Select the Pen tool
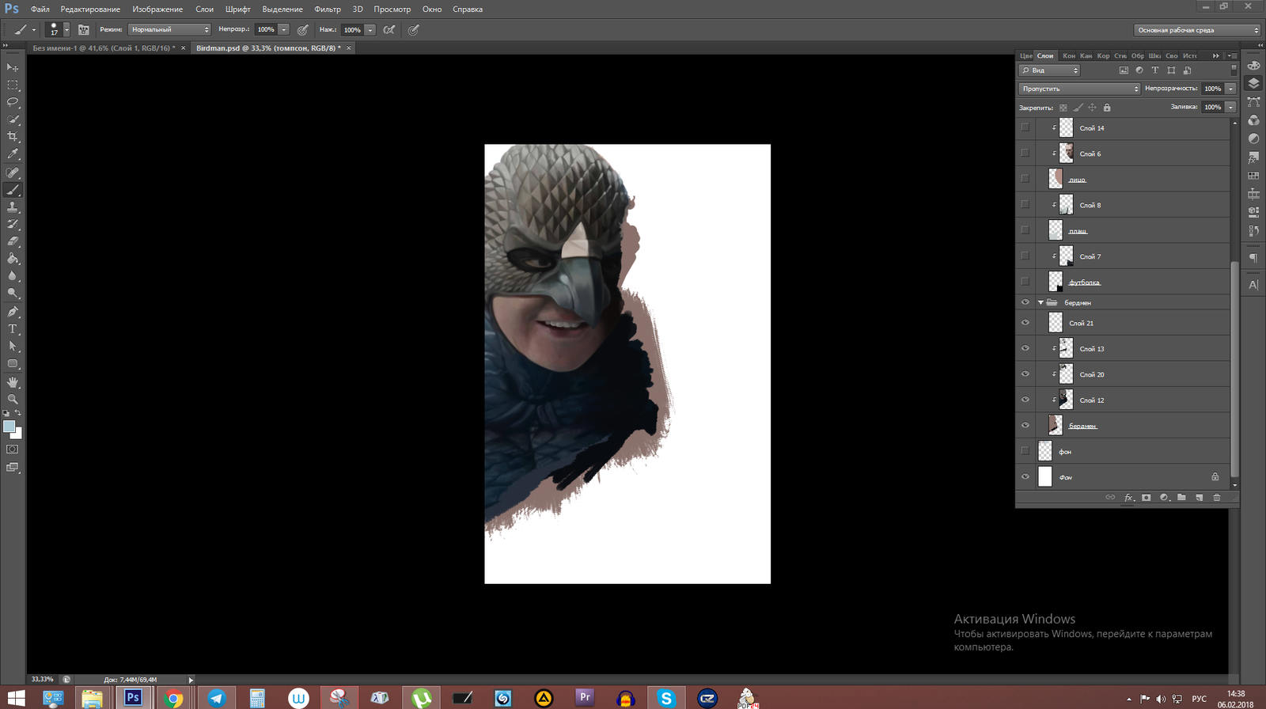Image resolution: width=1266 pixels, height=709 pixels. [x=13, y=312]
